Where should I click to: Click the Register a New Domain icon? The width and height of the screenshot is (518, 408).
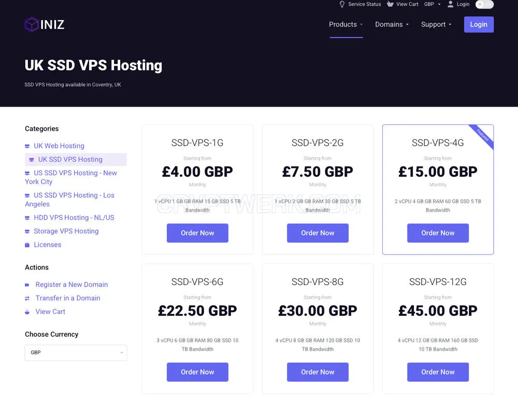27,285
